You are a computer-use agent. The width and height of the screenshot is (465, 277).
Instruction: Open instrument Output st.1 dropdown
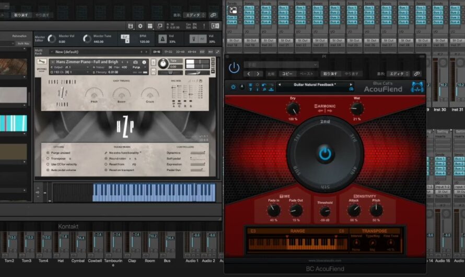coord(70,67)
